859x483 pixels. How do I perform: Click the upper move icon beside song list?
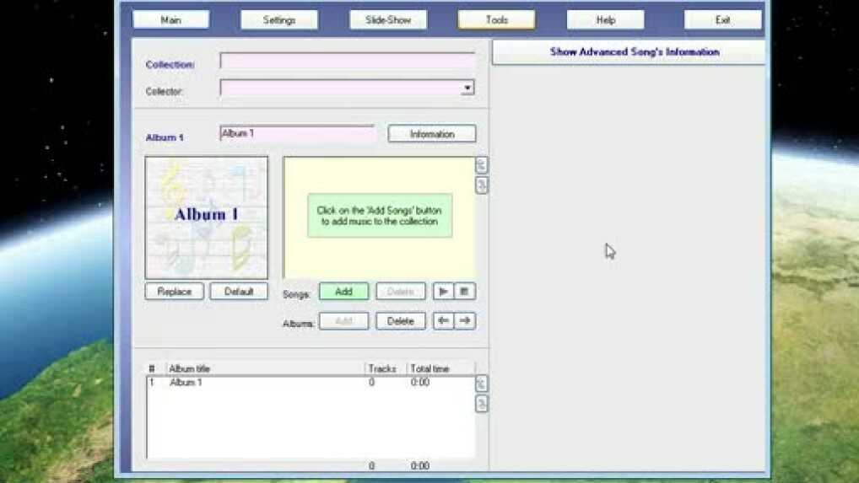click(x=482, y=165)
